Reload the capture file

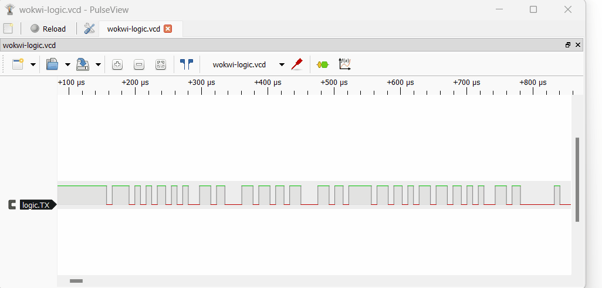pyautogui.click(x=48, y=29)
